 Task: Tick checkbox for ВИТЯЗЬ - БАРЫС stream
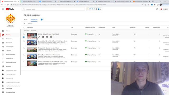(x=24, y=34)
